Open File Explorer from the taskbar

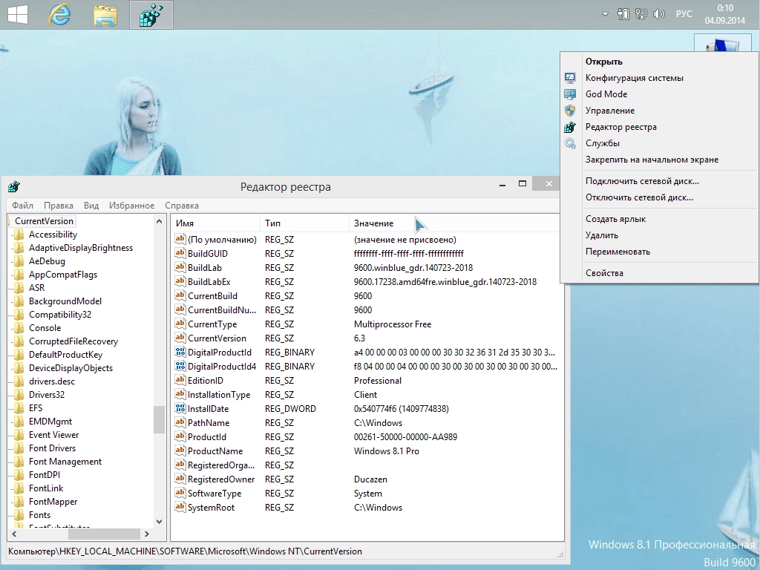(x=105, y=16)
